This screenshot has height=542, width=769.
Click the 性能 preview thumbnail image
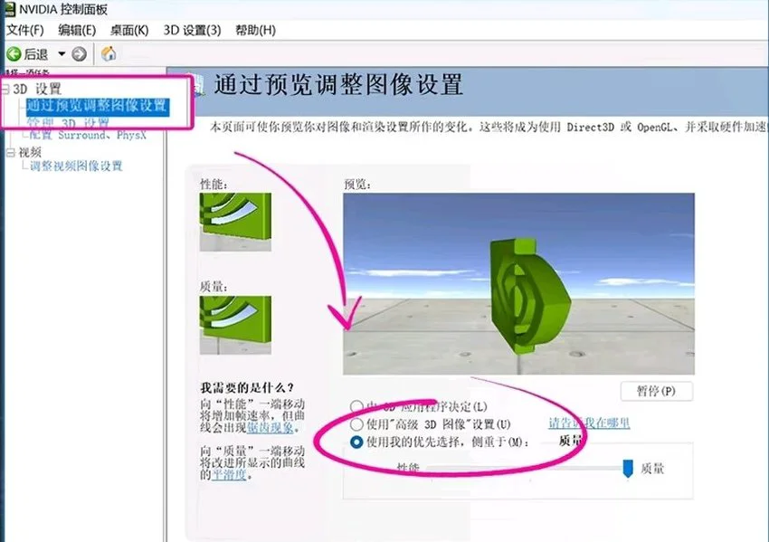(x=224, y=223)
